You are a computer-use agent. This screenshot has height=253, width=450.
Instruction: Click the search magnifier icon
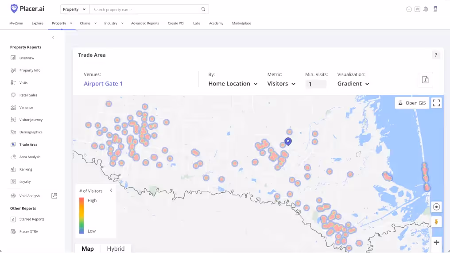click(x=203, y=9)
